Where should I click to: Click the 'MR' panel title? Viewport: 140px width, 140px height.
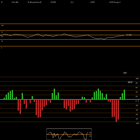125,73
